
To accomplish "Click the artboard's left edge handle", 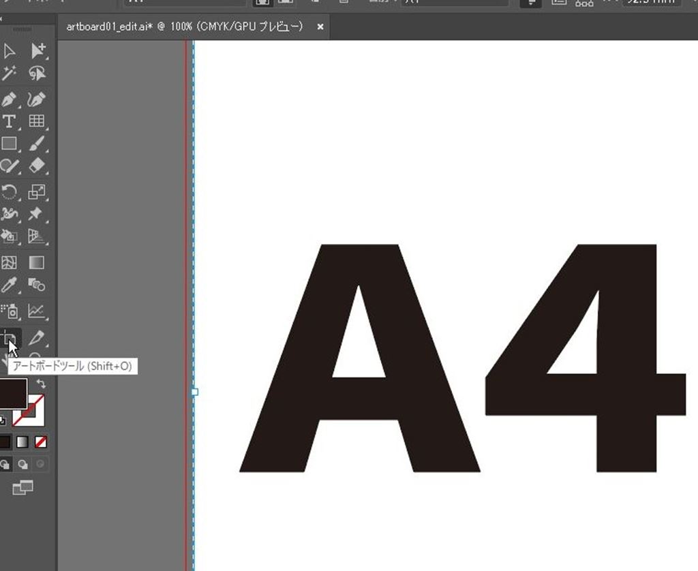I will click(x=195, y=392).
